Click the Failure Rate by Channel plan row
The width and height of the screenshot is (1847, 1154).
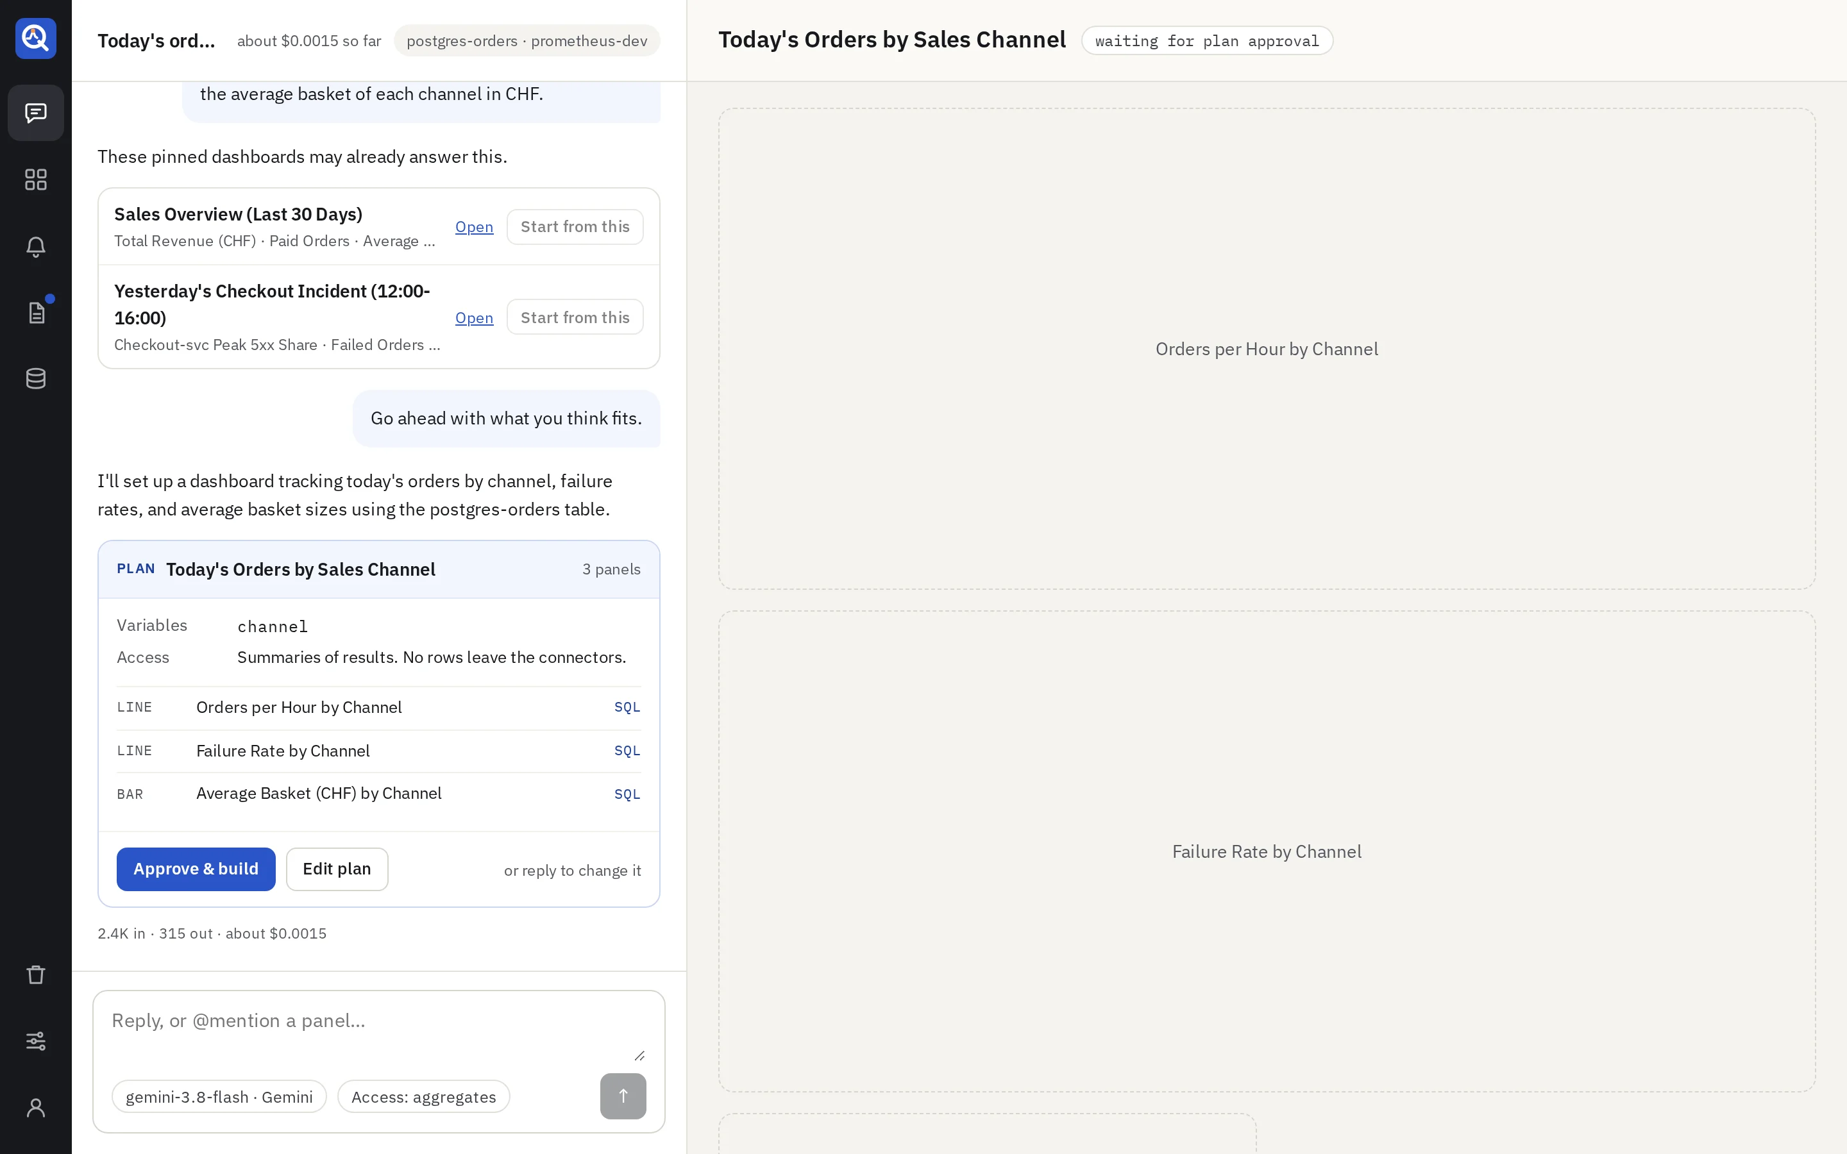(x=378, y=751)
